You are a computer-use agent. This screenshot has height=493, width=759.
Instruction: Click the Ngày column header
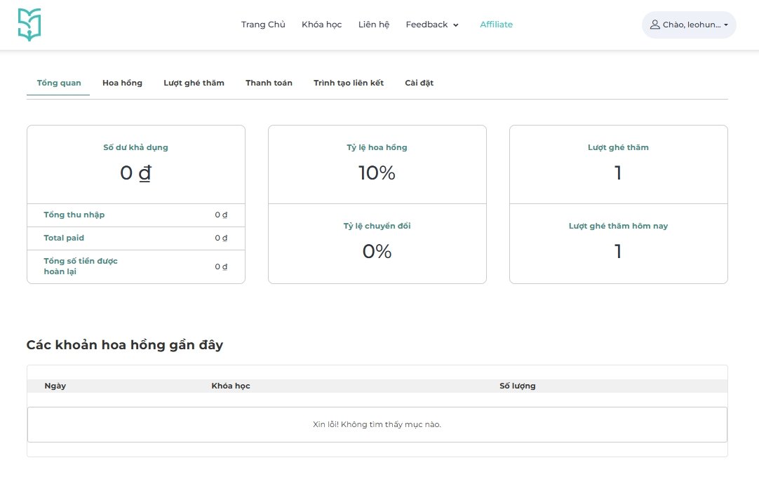click(55, 386)
